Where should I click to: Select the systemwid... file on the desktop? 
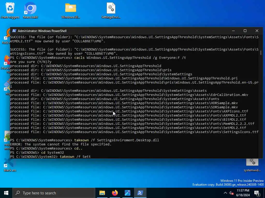click(252, 165)
